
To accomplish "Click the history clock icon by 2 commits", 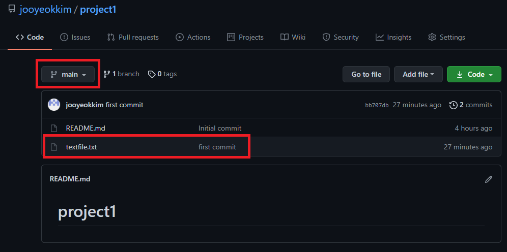I will click(454, 105).
